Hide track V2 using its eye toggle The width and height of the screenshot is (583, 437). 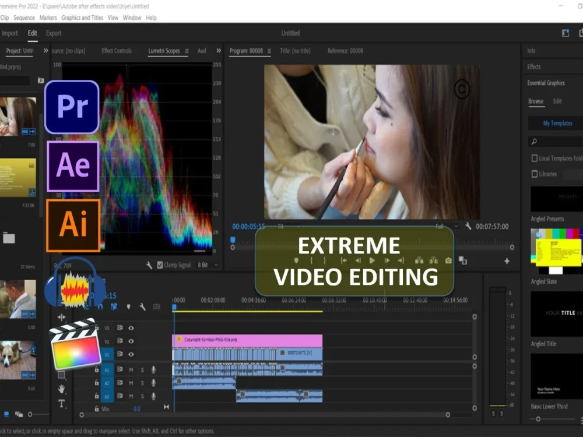click(x=131, y=341)
